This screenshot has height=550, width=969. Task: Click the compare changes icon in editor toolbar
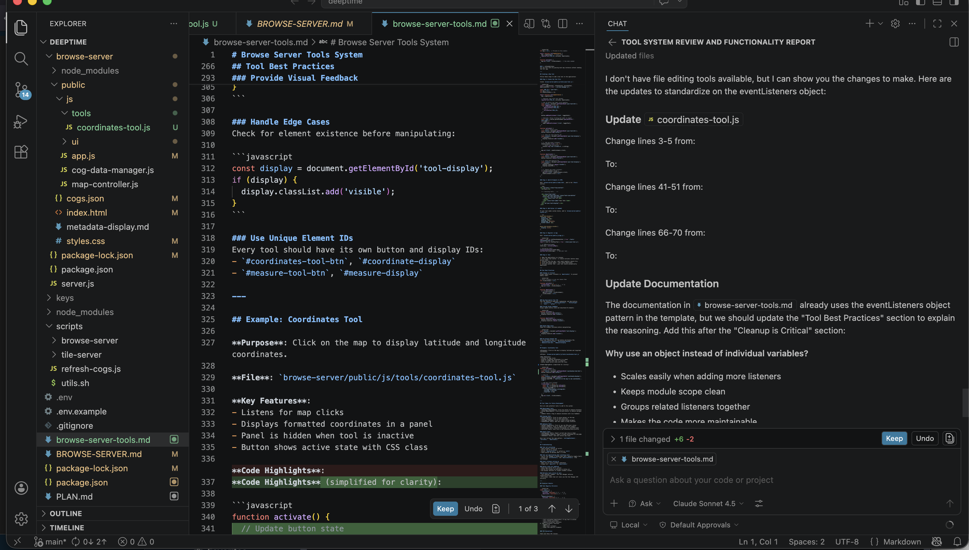coord(546,24)
